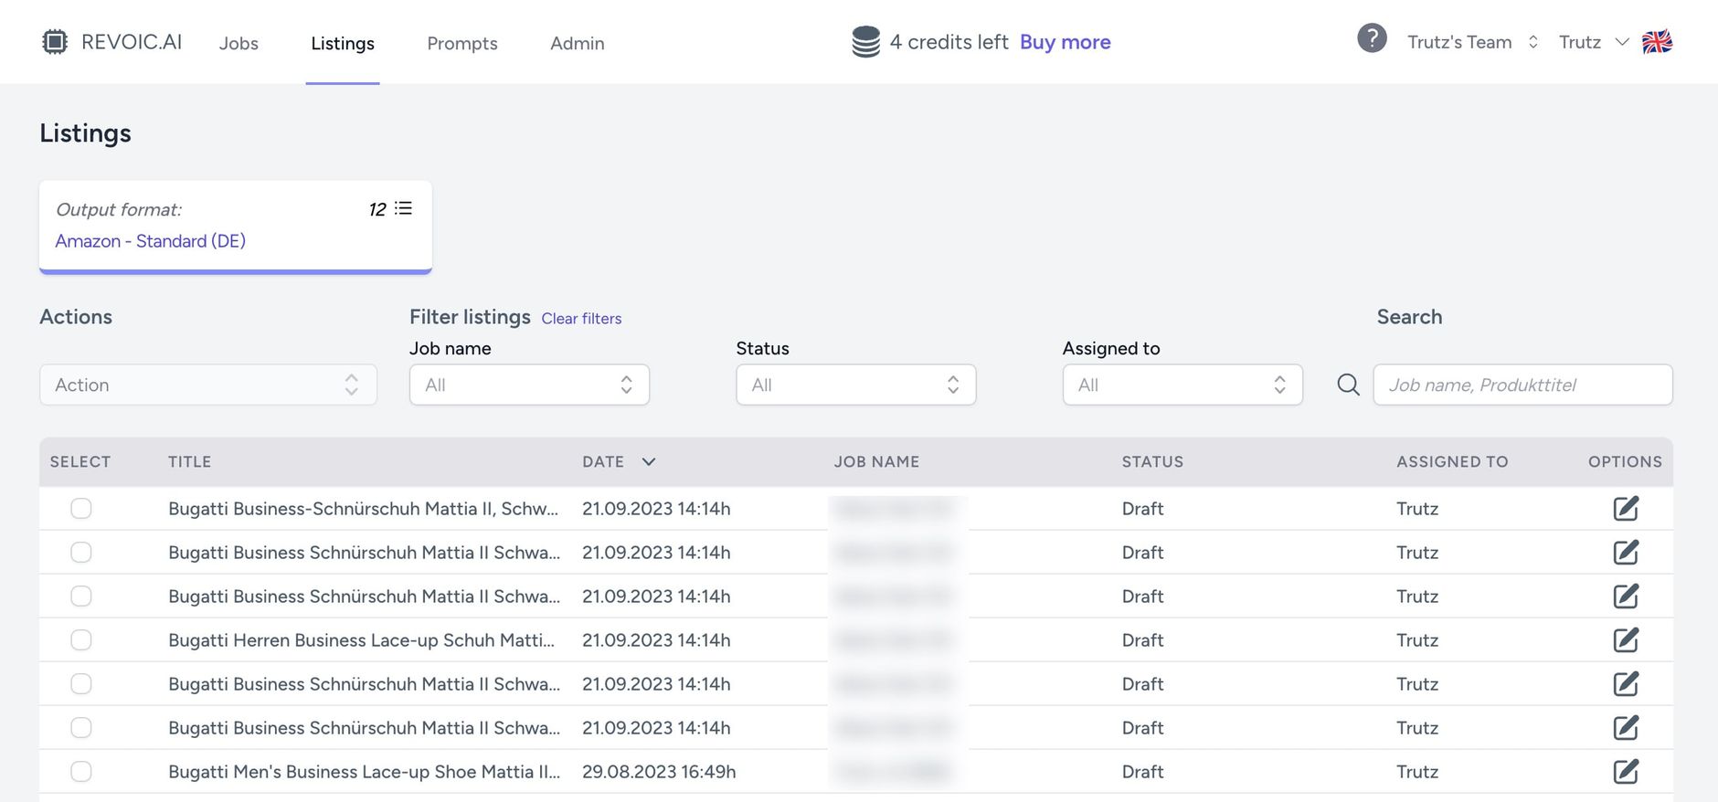This screenshot has height=802, width=1718.
Task: Click the title 'Bugatti Men's Business Lace-up Shoe Mattia II...'
Action: tap(364, 771)
